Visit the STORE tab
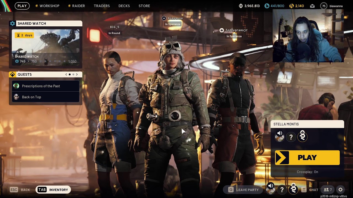This screenshot has width=353, height=198. (144, 6)
